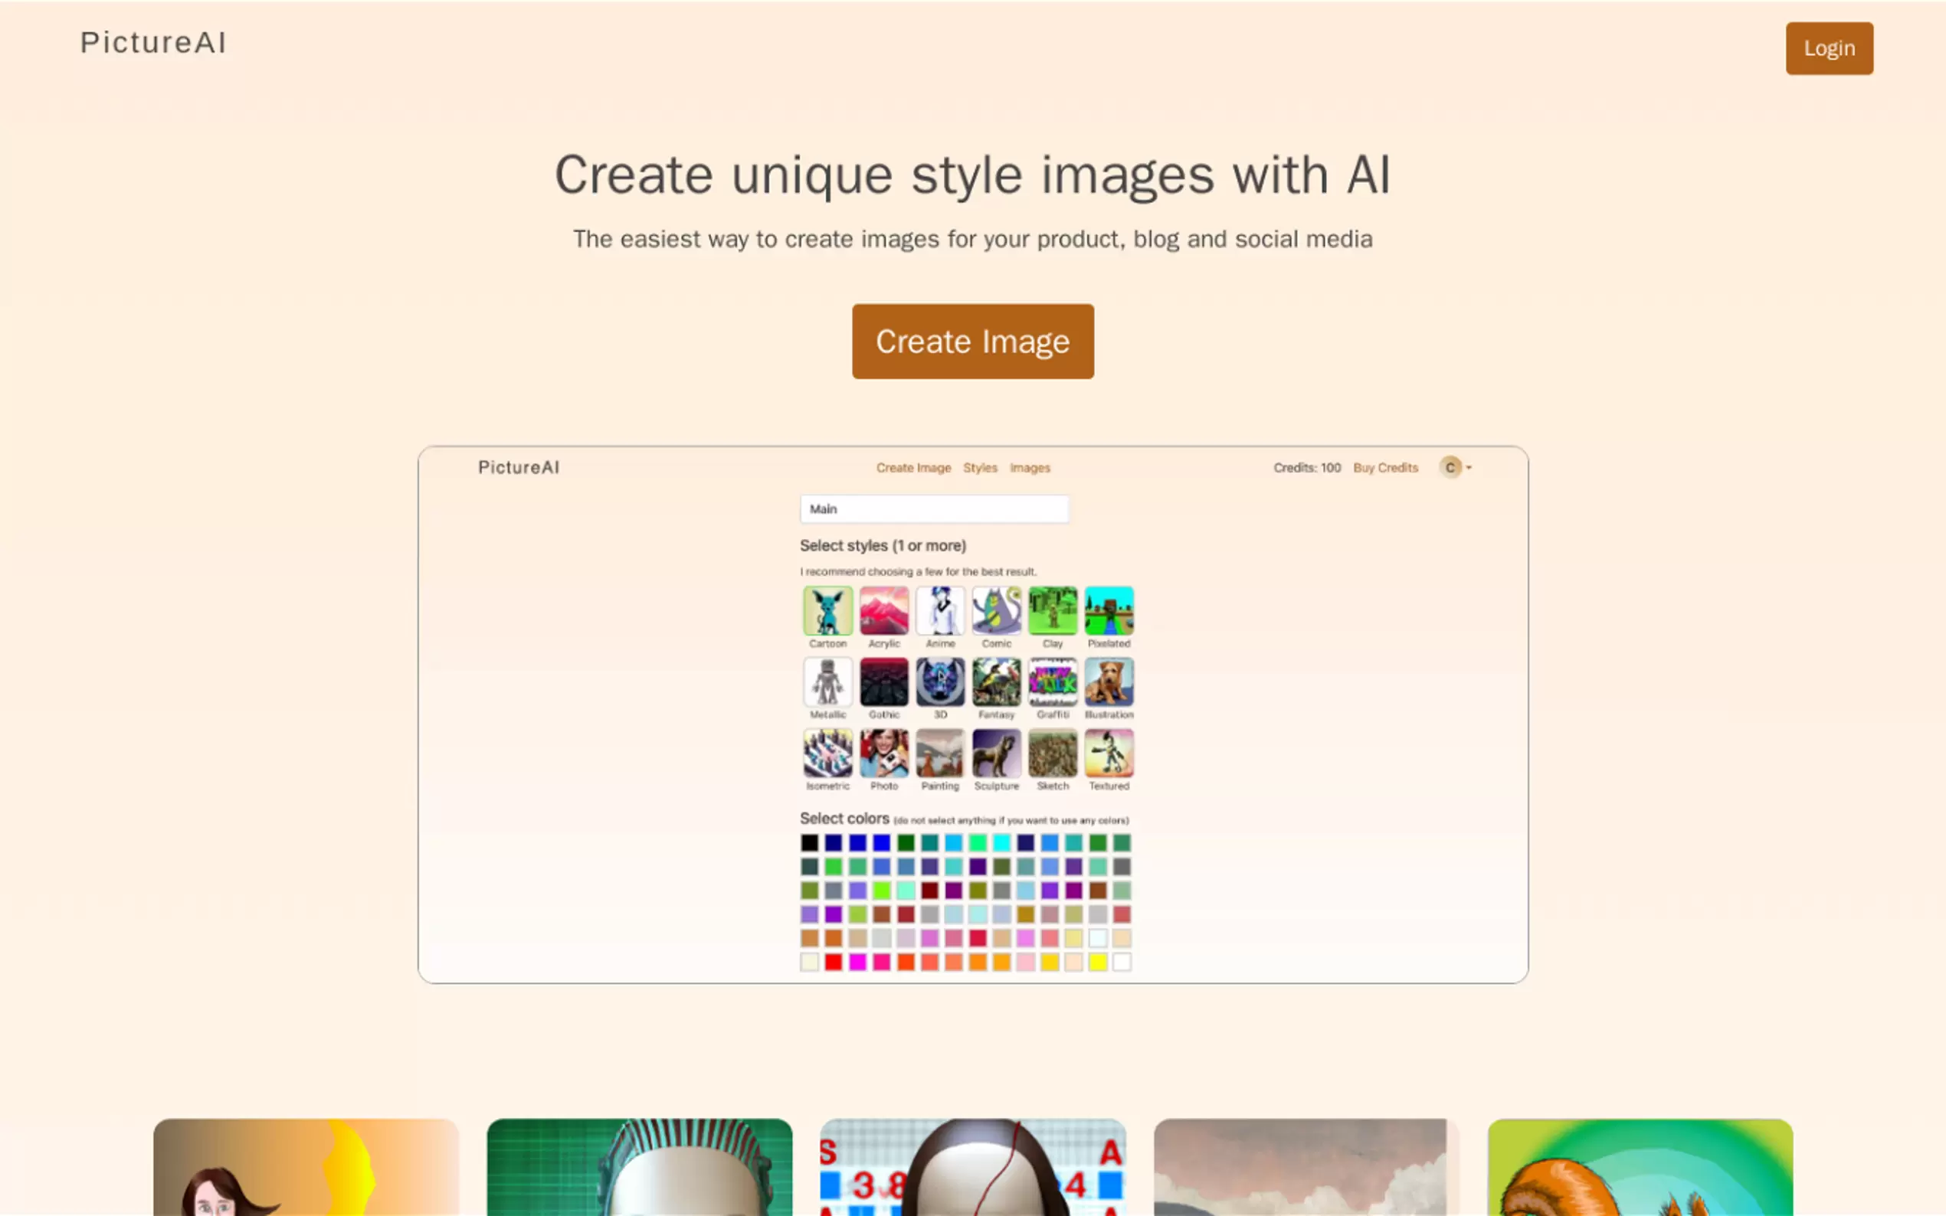Select the black color swatch
This screenshot has height=1216, width=1946.
(x=809, y=843)
